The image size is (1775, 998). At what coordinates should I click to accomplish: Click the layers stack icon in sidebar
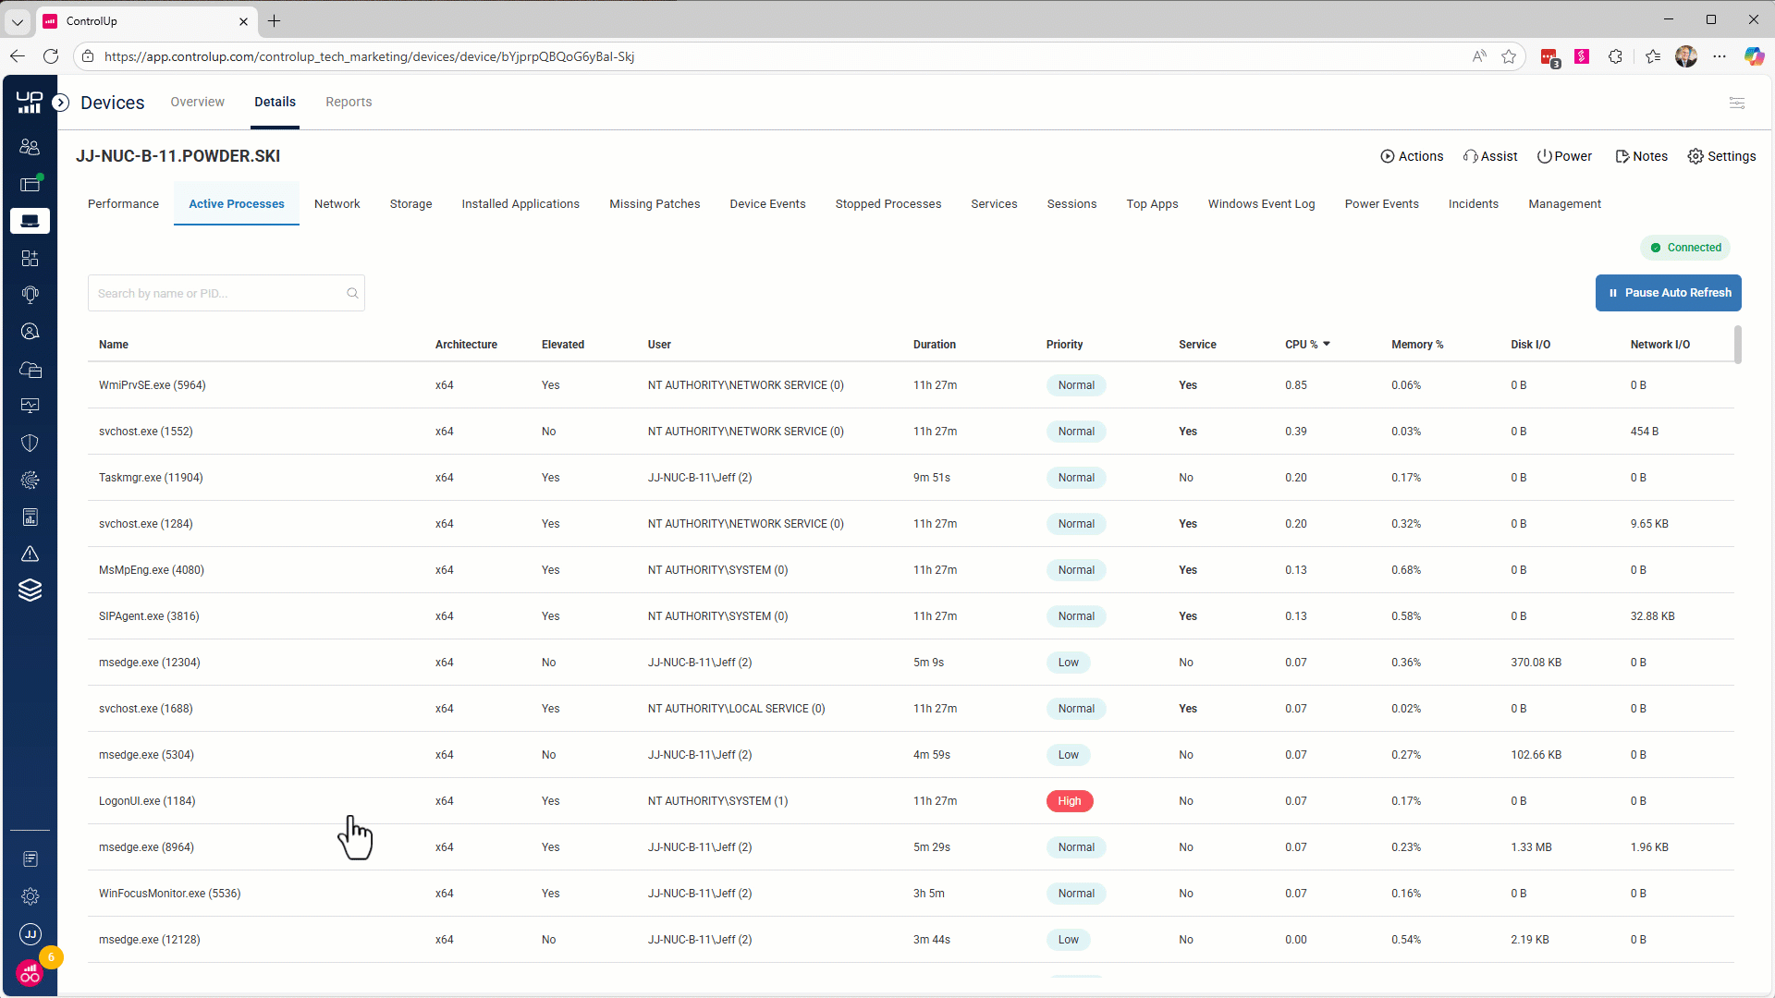click(30, 590)
